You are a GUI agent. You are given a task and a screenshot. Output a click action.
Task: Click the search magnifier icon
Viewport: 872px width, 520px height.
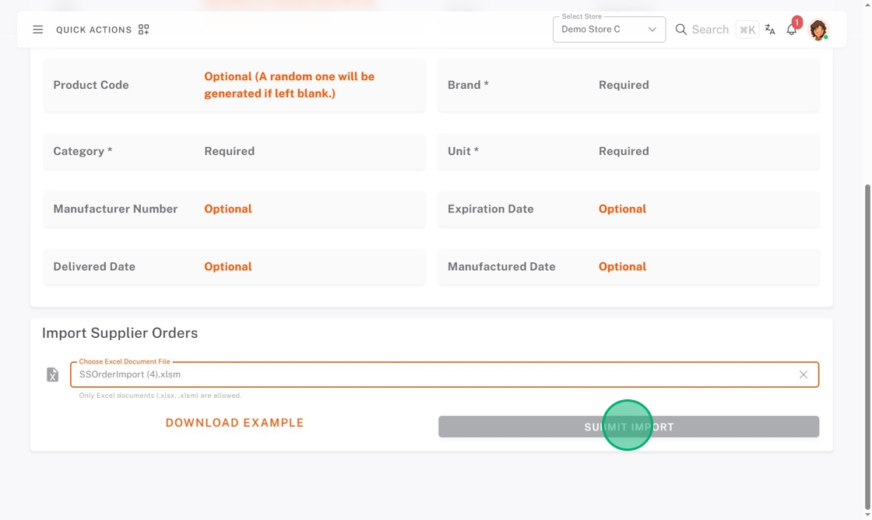681,30
